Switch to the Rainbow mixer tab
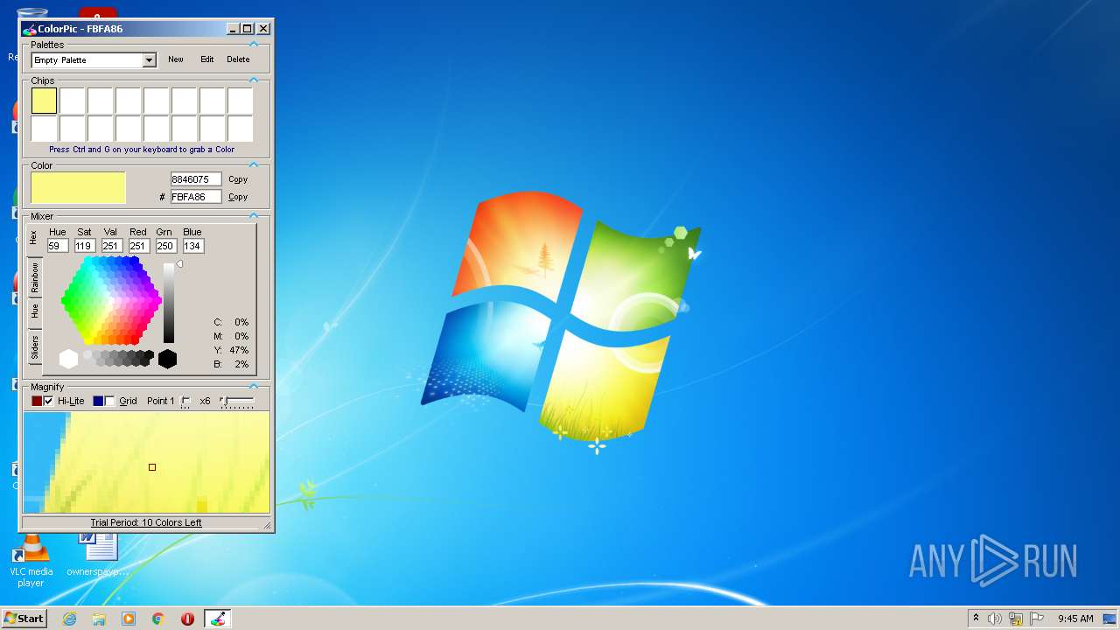The height and width of the screenshot is (630, 1120). click(34, 276)
